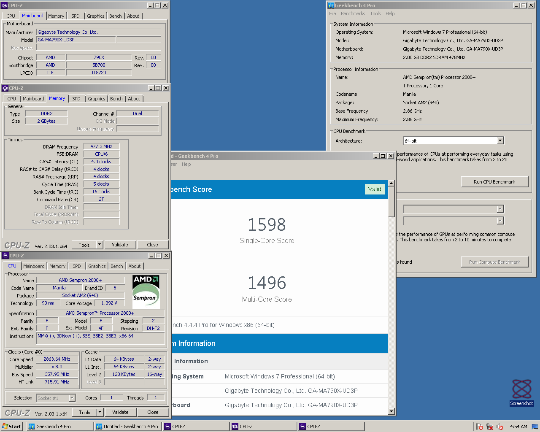This screenshot has height=432, width=540.
Task: Click the HT Link 715.91 MHz value
Action: tap(57, 382)
